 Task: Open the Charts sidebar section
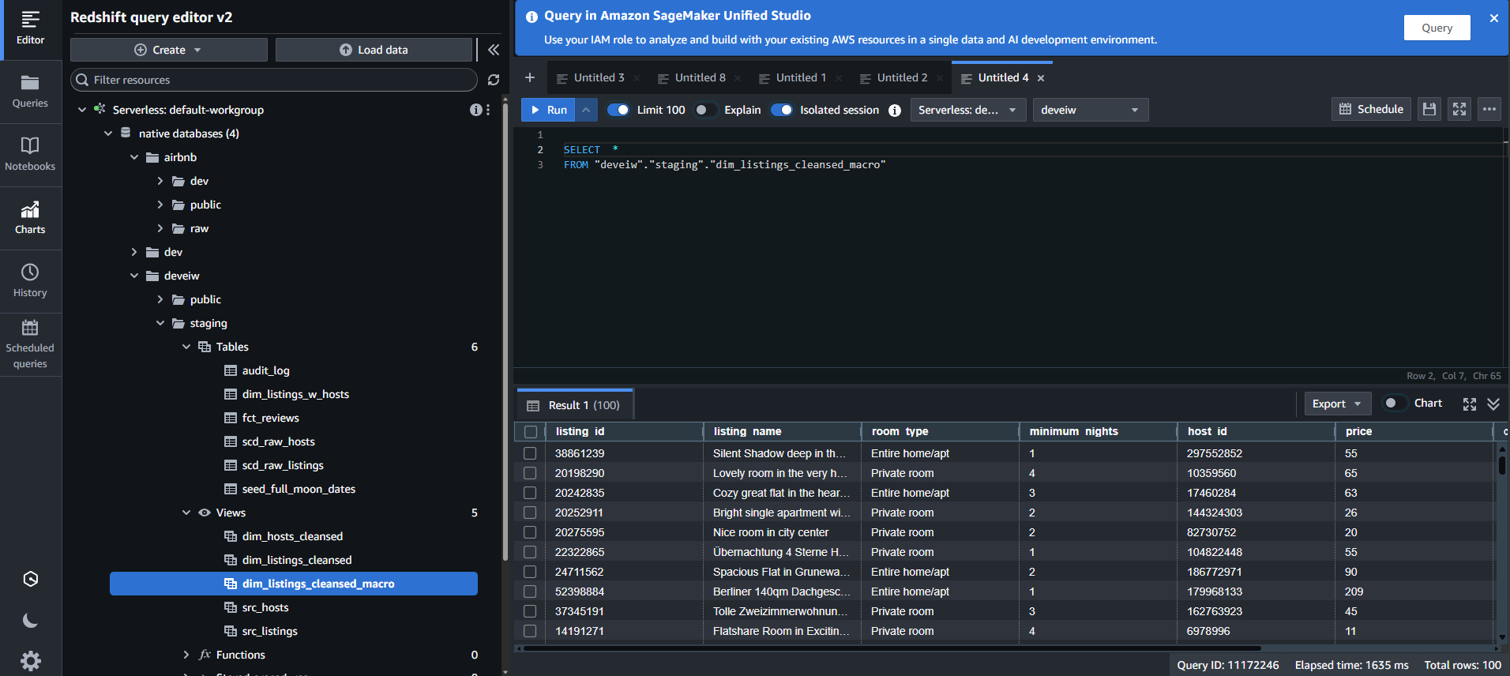click(30, 218)
